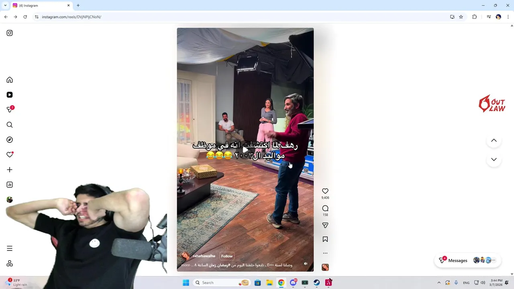Open the rahafsawalha profile name
Screen dimensions: 514x289
pos(204,256)
